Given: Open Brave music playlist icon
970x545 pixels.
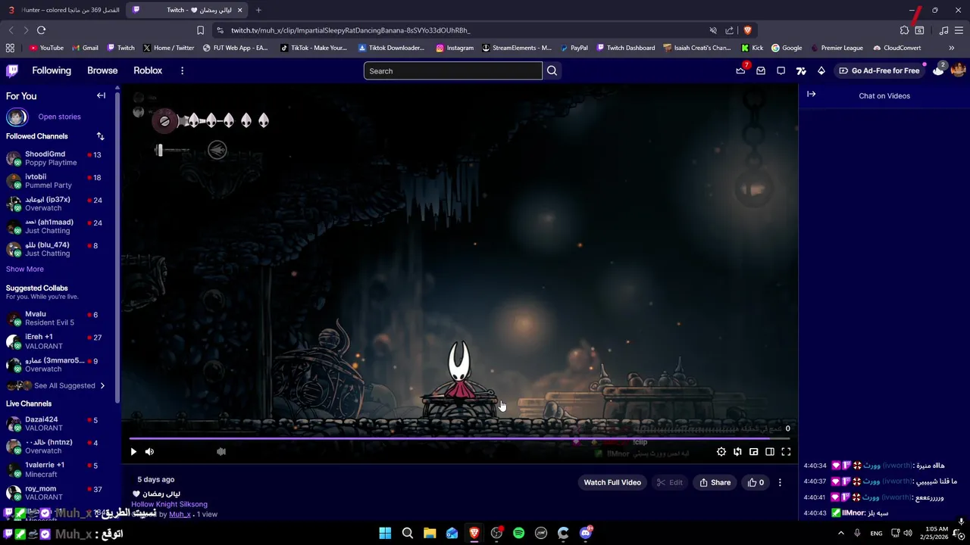Looking at the screenshot, I should point(943,30).
